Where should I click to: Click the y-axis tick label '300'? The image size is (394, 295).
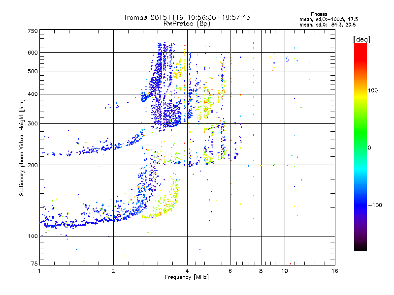(33, 123)
